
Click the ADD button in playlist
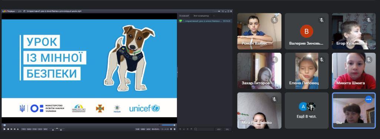pyautogui.click(x=219, y=129)
